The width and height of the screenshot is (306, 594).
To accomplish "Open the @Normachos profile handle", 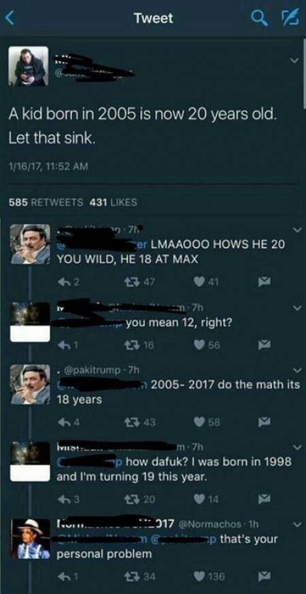I will (209, 524).
